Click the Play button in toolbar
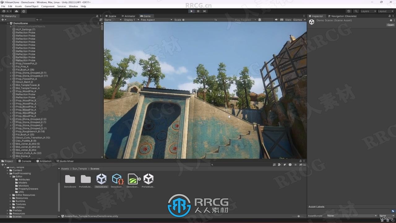Viewport: 396px width, 223px height. tap(192, 11)
